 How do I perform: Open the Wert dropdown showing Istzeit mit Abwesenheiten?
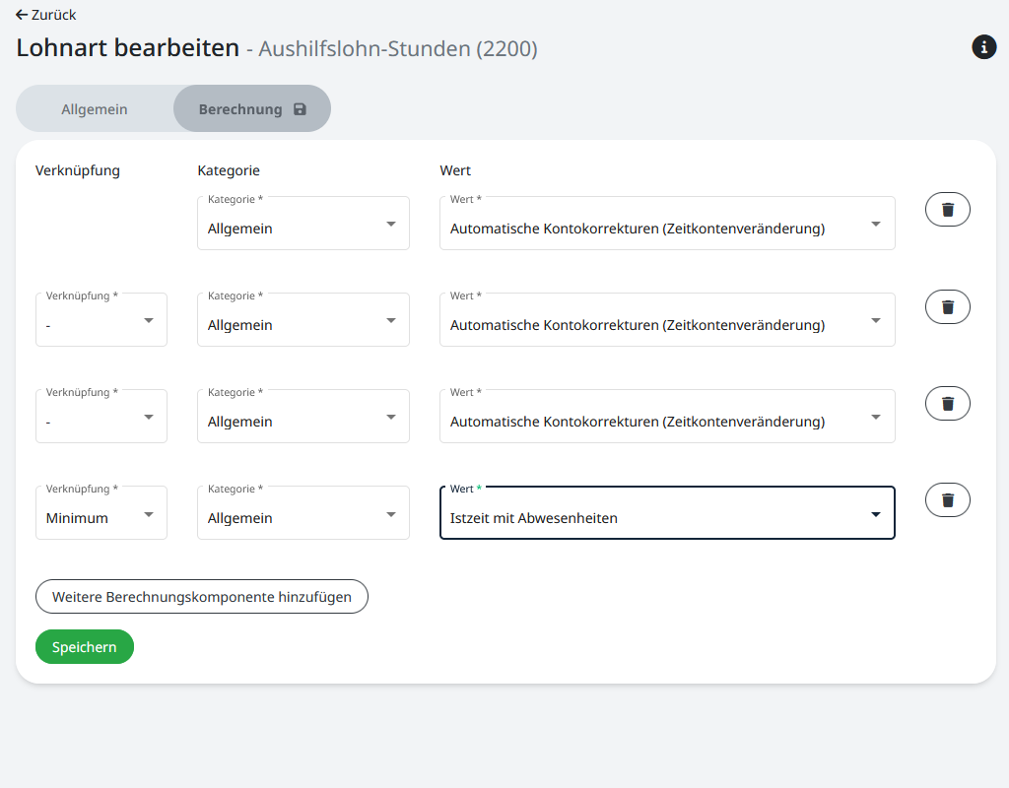click(x=666, y=513)
